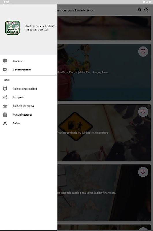Tap the first blurred card at top
This screenshot has height=231, width=153.
pyautogui.click(x=104, y=28)
